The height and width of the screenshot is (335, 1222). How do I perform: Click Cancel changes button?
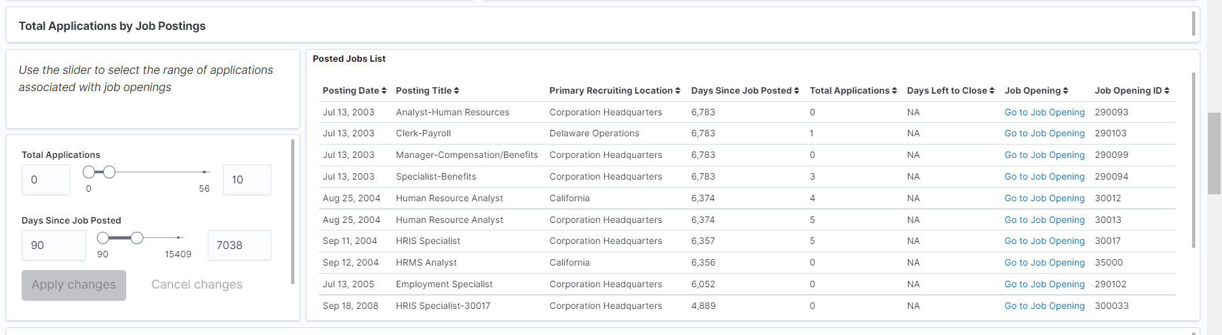[x=196, y=285]
